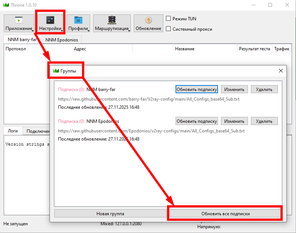Click the Подписка (0) label for barry-far

tap(71, 90)
